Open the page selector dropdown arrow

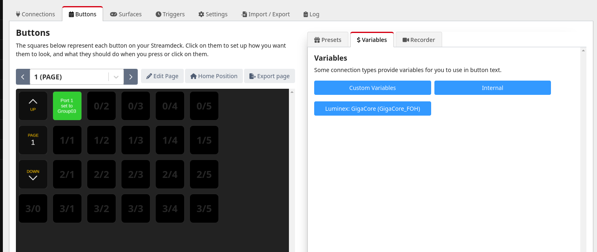(x=116, y=77)
